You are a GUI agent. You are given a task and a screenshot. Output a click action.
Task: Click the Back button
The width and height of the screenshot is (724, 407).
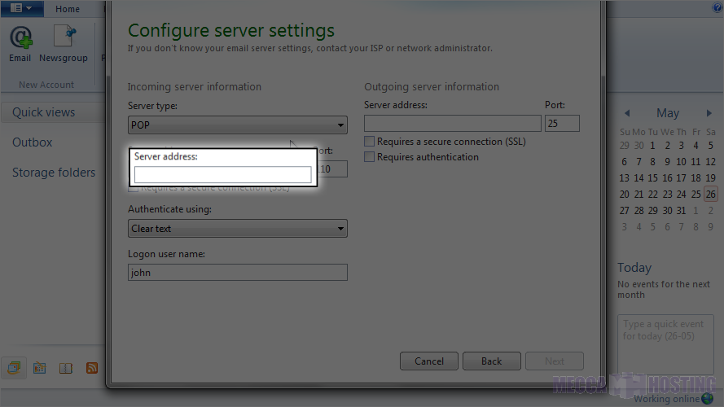(x=491, y=361)
